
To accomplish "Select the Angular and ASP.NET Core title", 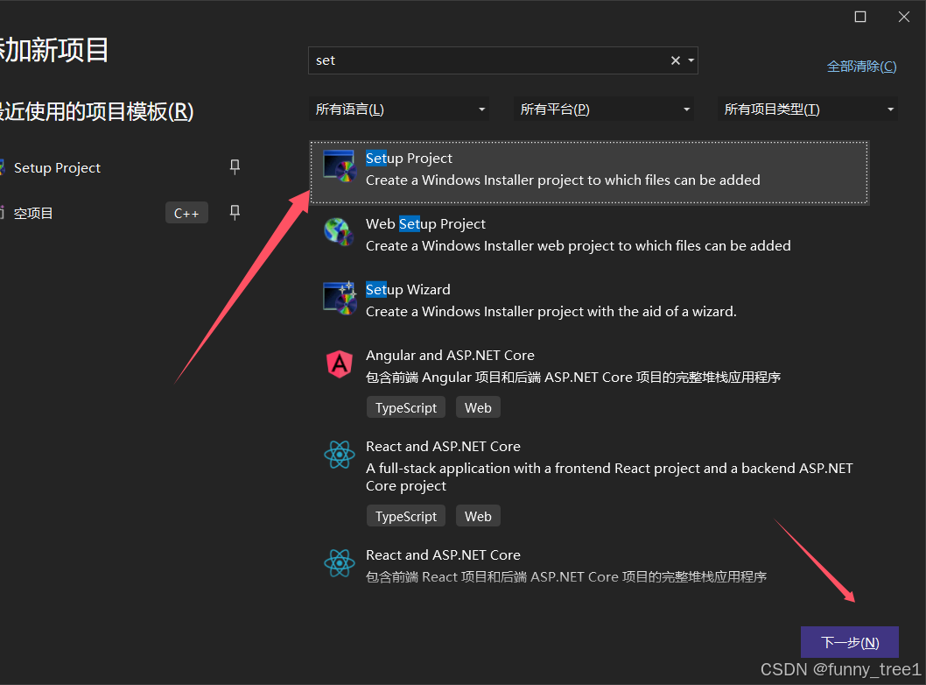I will pyautogui.click(x=450, y=356).
